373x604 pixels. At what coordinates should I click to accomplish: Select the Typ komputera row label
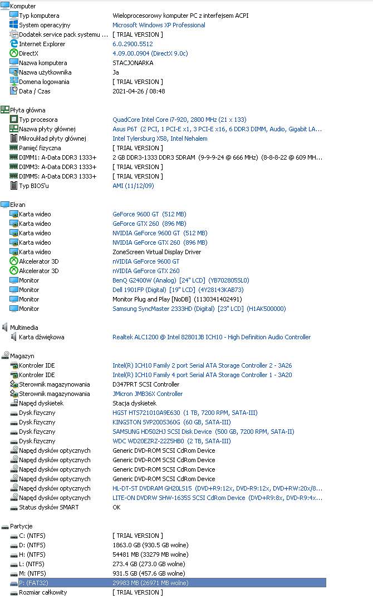click(39, 16)
